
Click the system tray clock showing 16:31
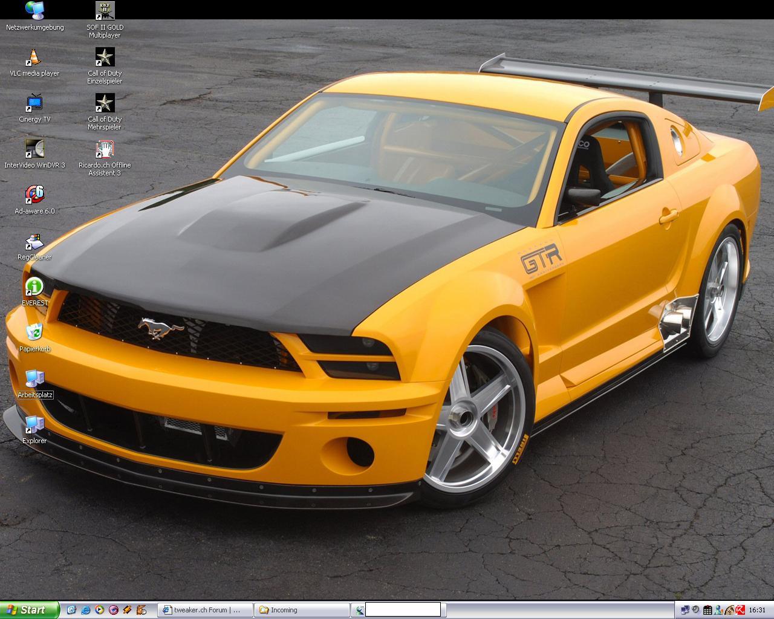pos(757,610)
